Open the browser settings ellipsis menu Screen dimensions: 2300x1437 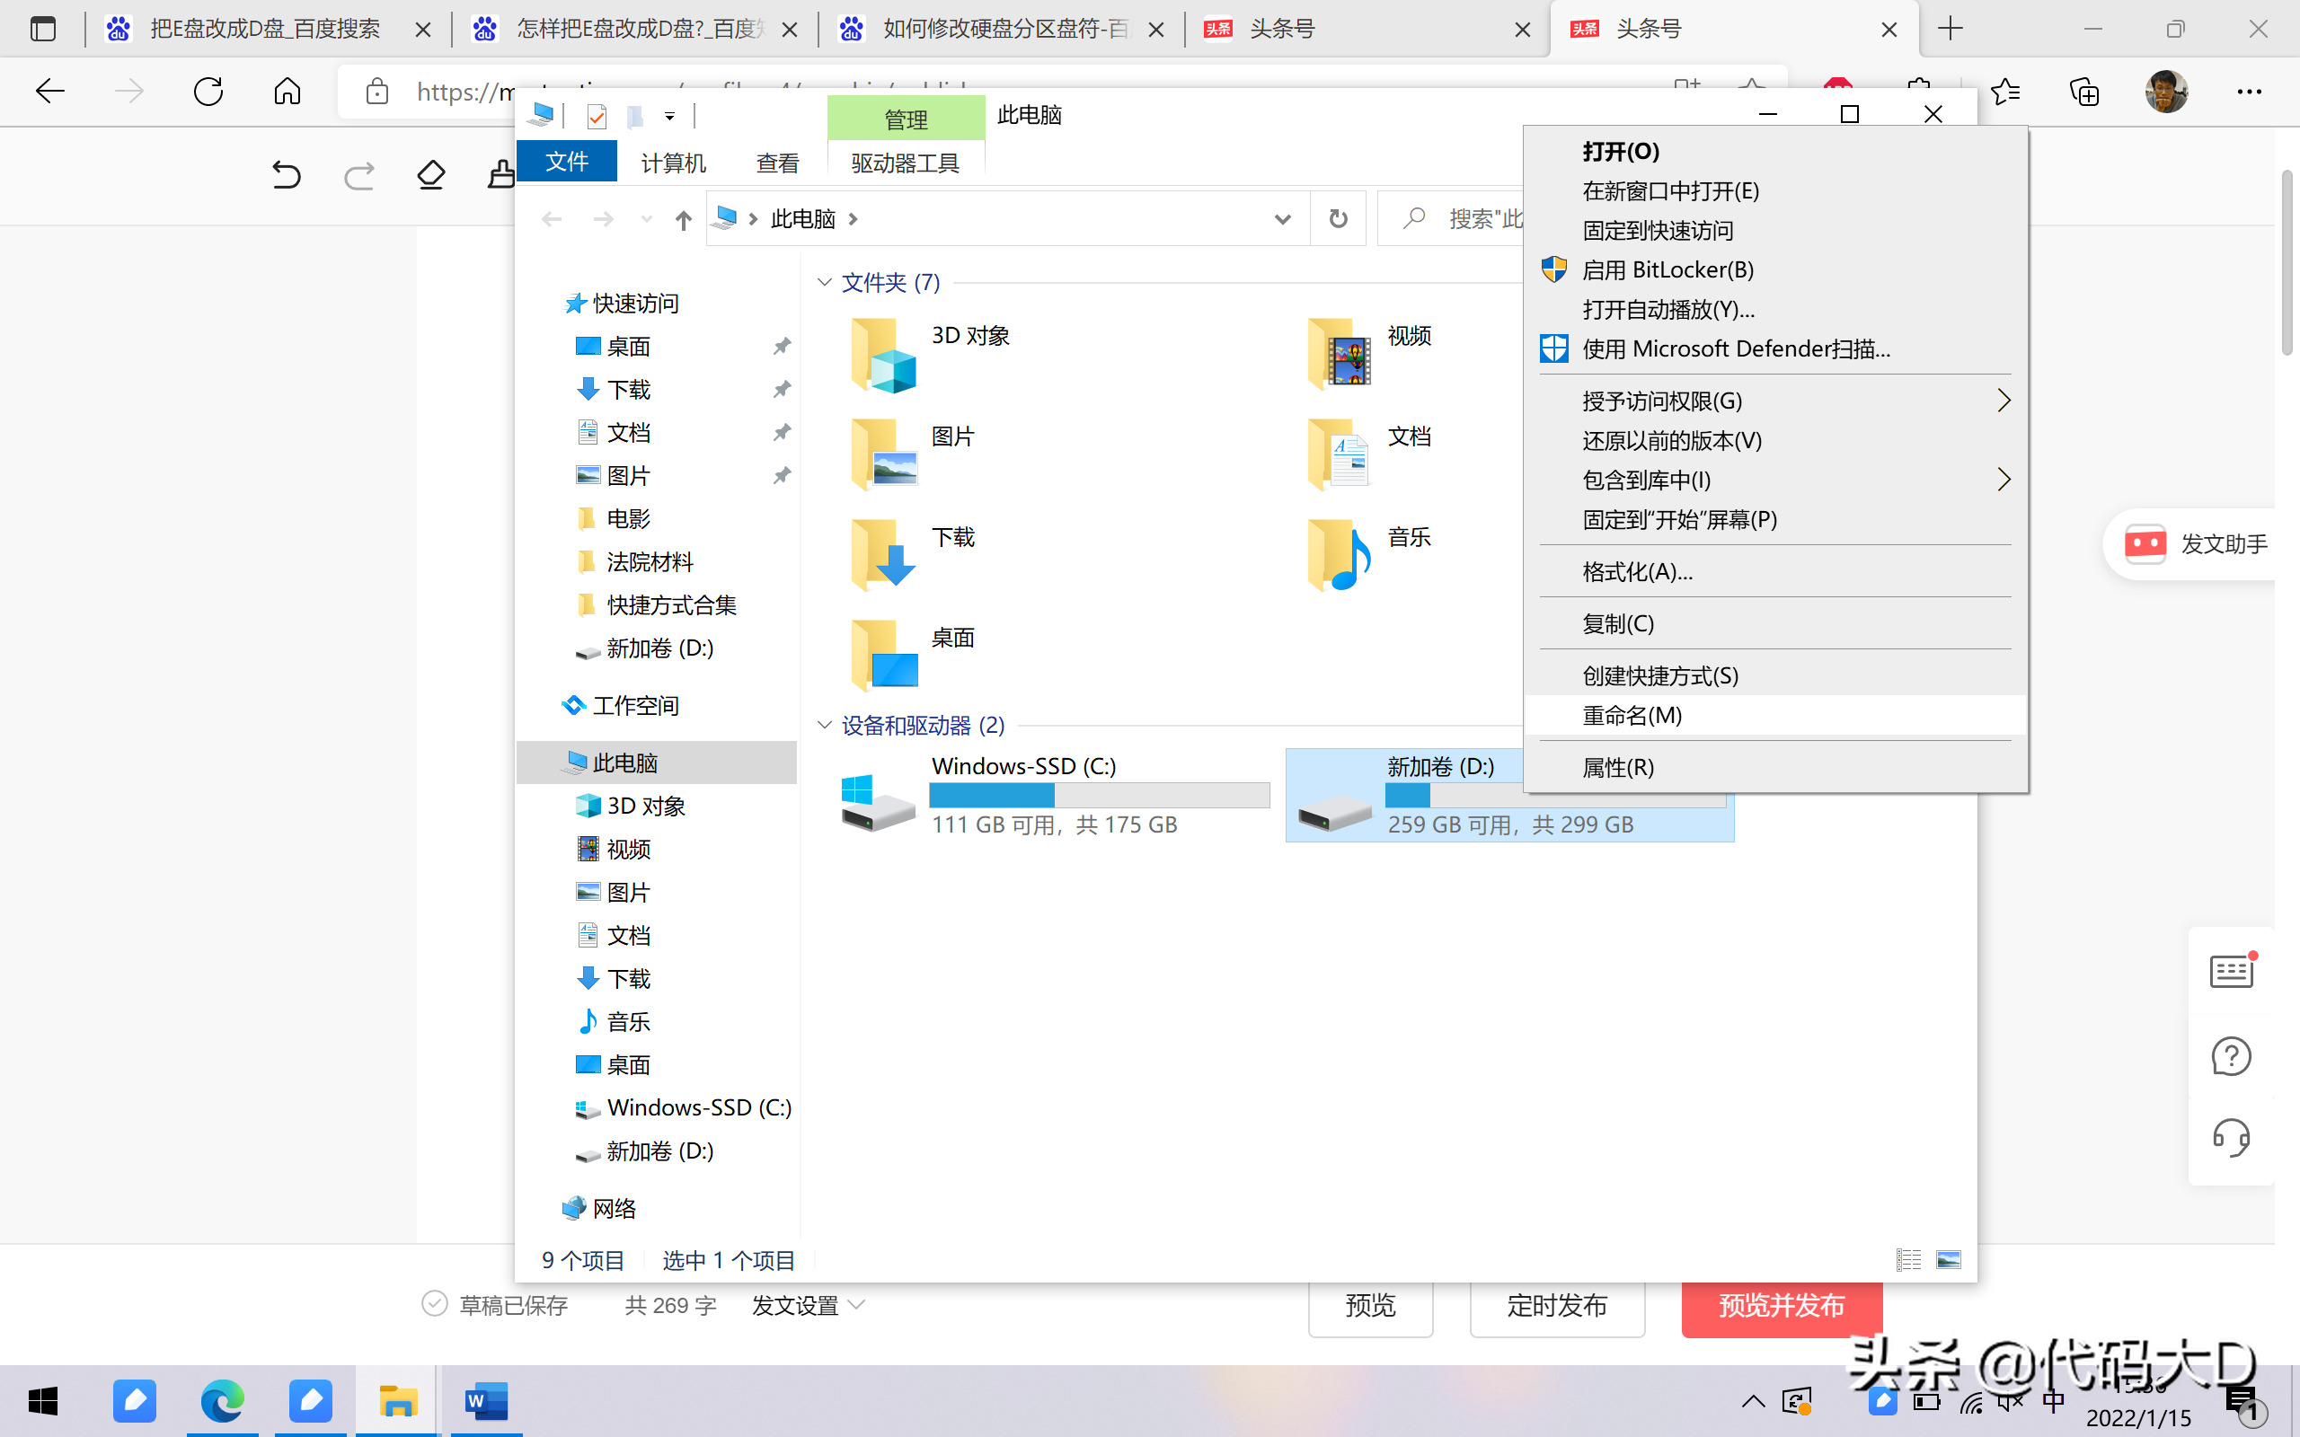[x=2249, y=92]
